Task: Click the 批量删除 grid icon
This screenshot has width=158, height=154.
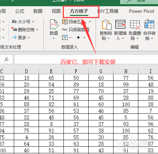Action: [x=135, y=25]
